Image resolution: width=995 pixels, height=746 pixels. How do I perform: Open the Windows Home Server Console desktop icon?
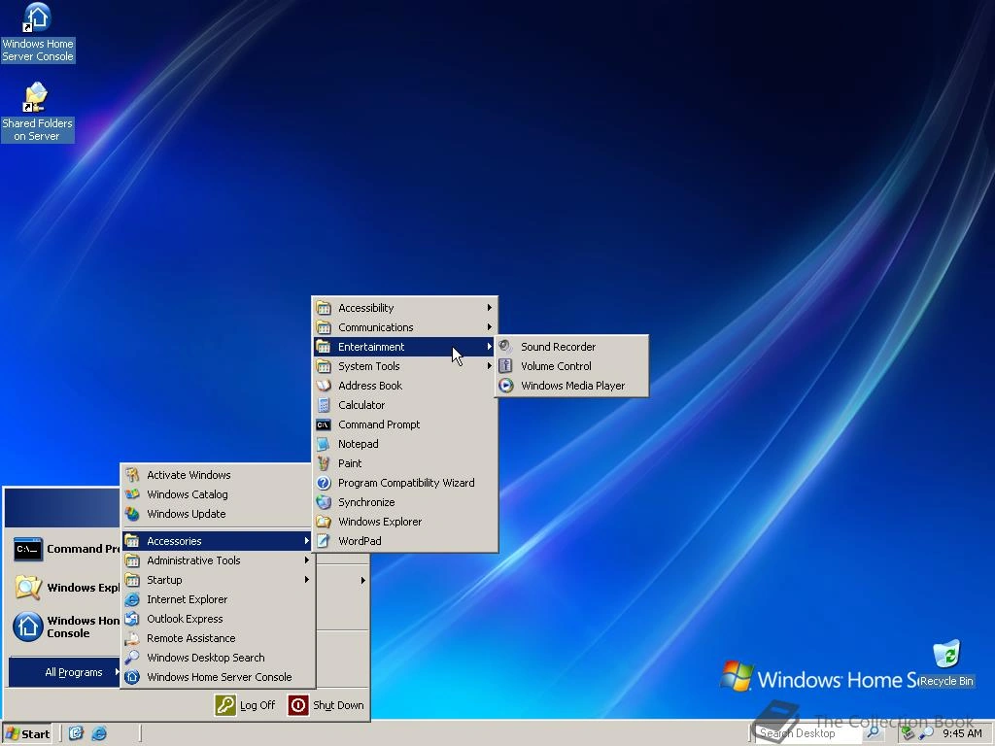(38, 21)
